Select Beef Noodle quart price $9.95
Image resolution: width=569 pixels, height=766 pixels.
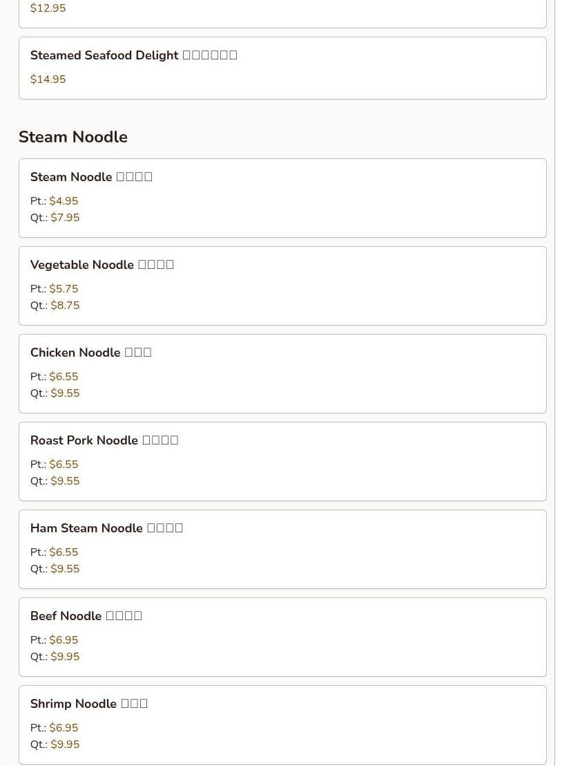coord(65,657)
